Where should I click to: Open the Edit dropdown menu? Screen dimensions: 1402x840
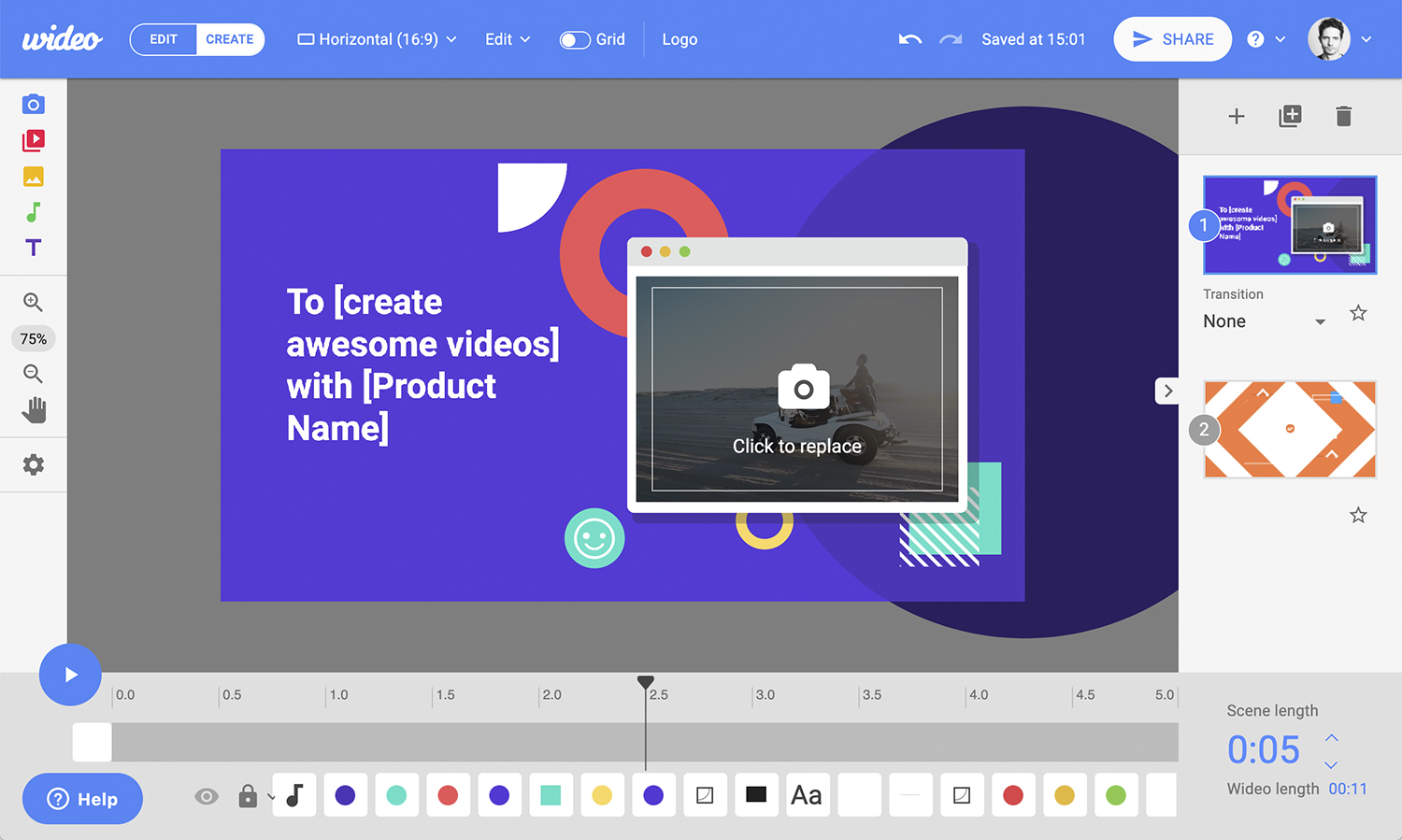(508, 39)
